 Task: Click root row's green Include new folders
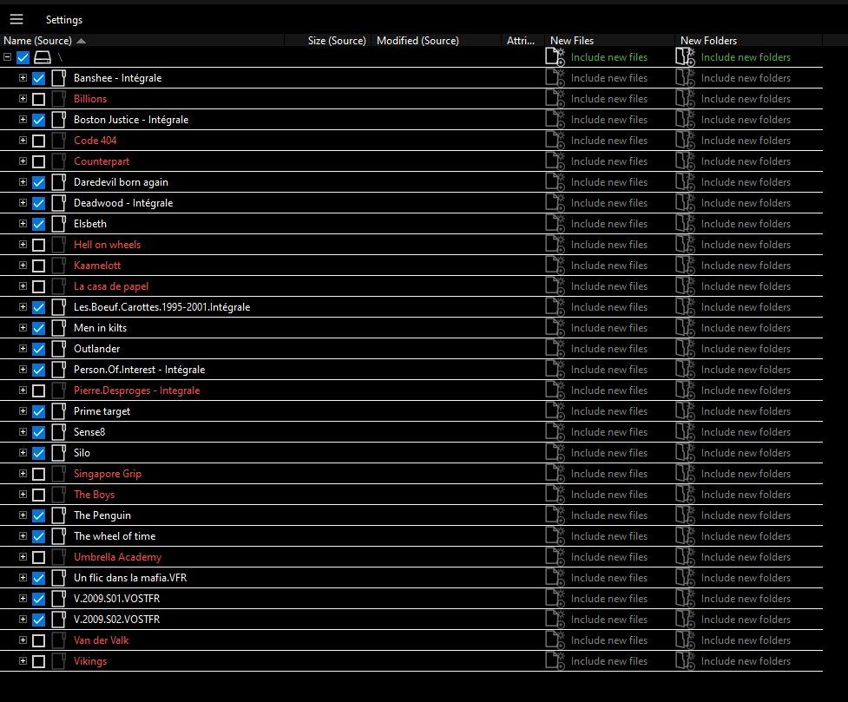click(746, 56)
